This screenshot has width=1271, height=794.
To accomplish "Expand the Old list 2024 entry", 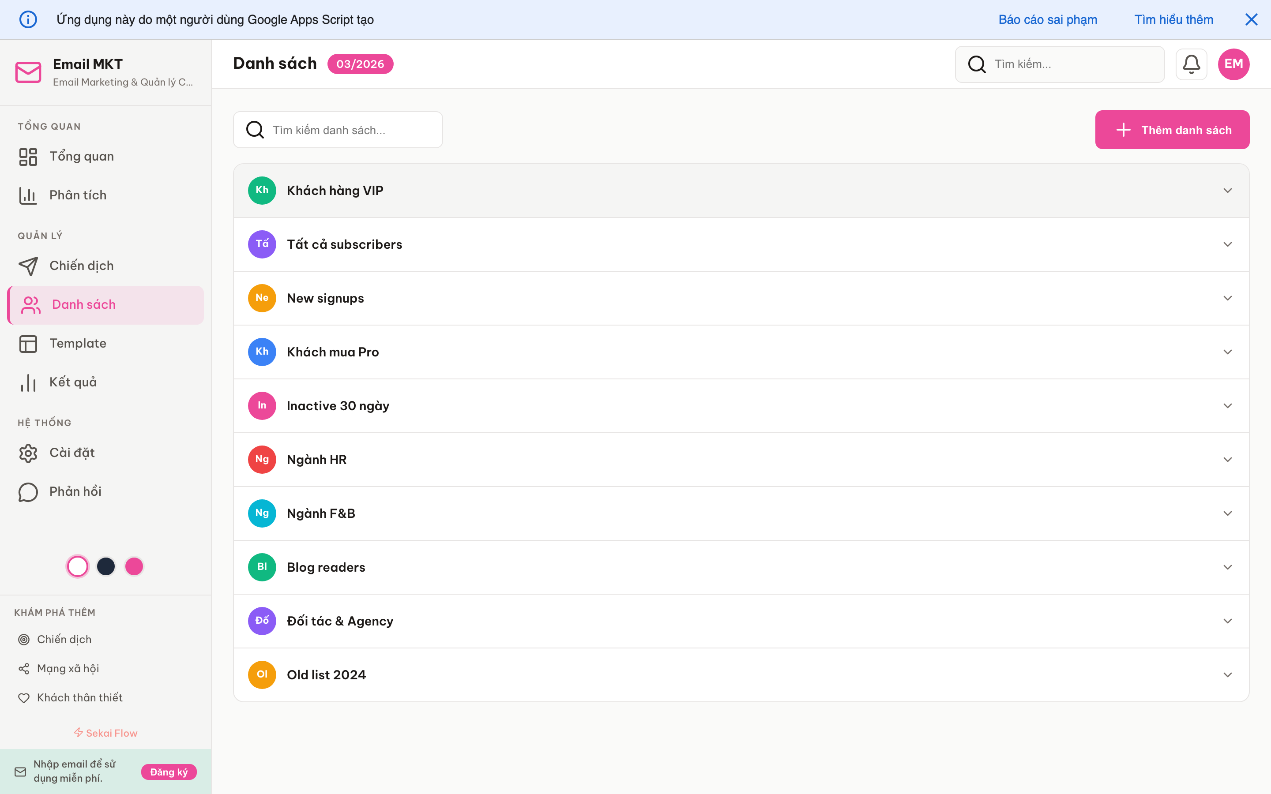I will click(x=1227, y=674).
